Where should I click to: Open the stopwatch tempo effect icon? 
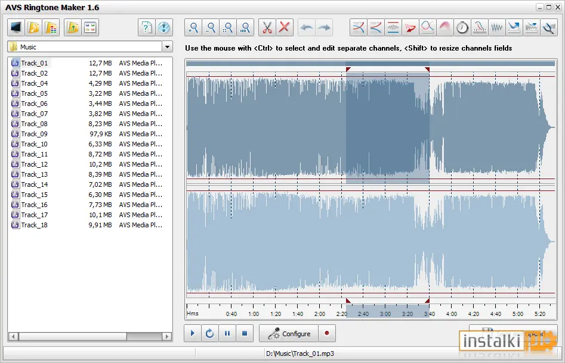(462, 28)
